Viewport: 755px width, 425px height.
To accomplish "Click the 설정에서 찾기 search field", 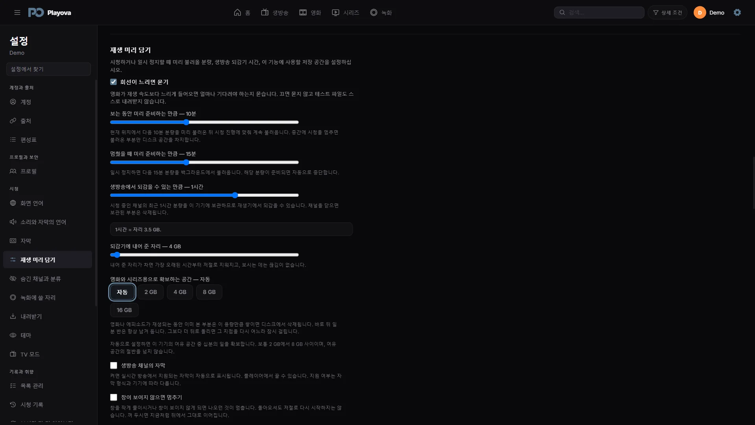I will point(49,69).
